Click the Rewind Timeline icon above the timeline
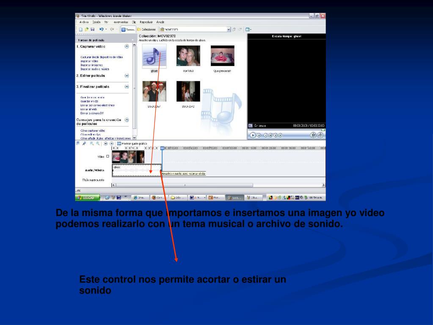Viewport: 433px width, 325px height. [105, 143]
